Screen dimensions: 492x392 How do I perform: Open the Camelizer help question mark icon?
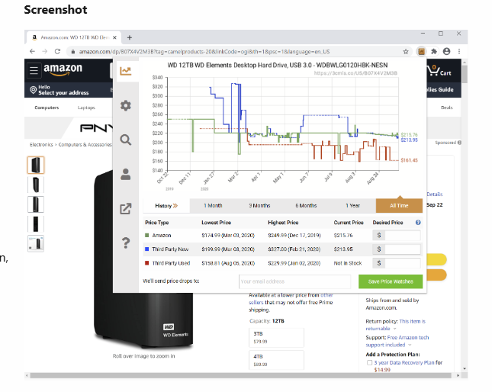point(126,243)
